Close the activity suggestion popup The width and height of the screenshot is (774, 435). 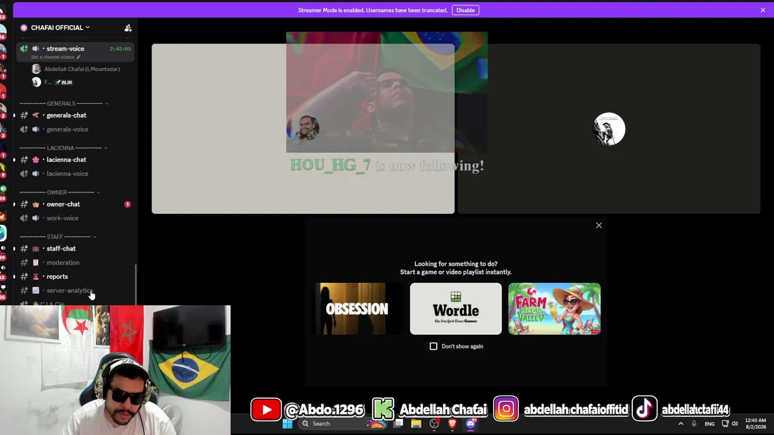click(x=599, y=225)
